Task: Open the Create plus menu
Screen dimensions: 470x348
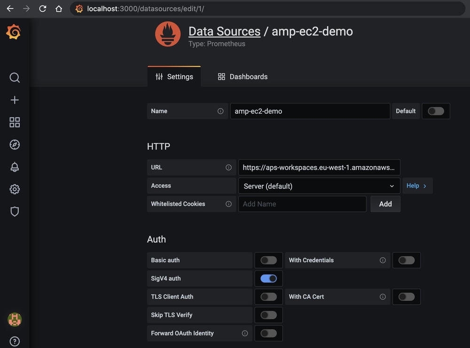Action: (15, 100)
